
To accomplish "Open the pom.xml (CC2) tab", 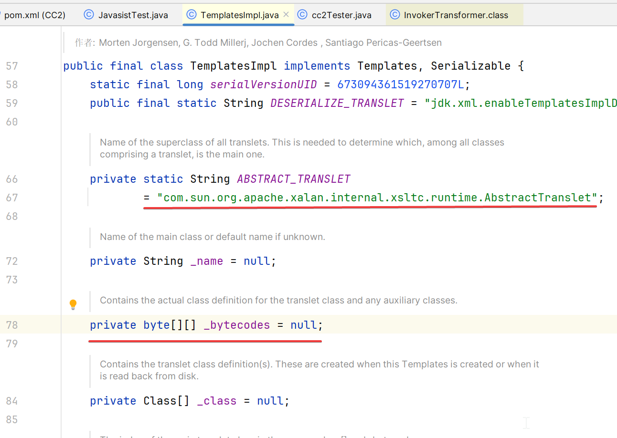I will point(34,15).
